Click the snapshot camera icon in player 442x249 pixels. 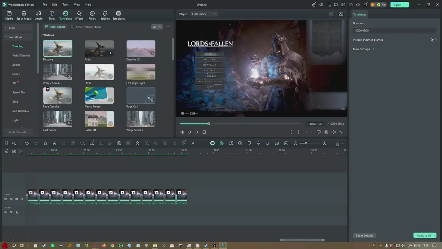(326, 132)
